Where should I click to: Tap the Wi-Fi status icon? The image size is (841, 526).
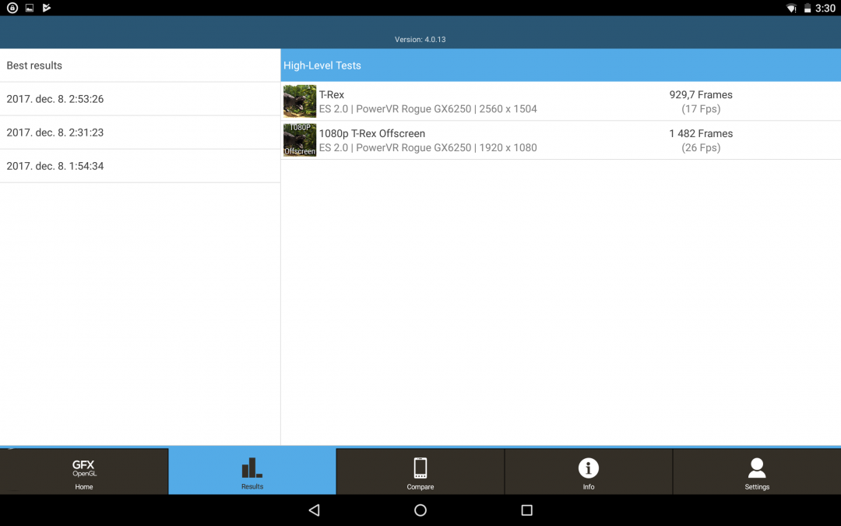click(791, 8)
